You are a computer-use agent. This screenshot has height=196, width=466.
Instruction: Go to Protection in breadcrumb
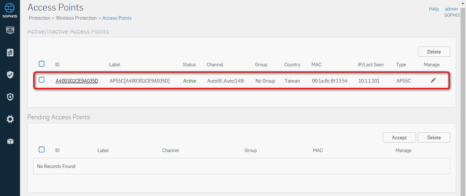coord(39,18)
